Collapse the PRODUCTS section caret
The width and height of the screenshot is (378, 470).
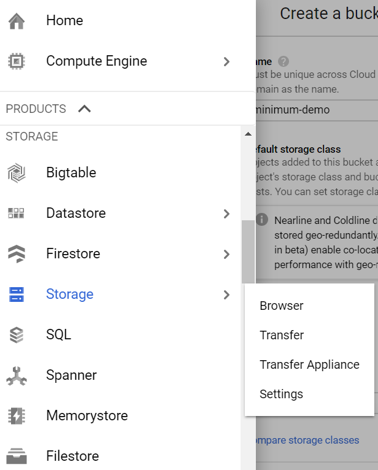[85, 109]
